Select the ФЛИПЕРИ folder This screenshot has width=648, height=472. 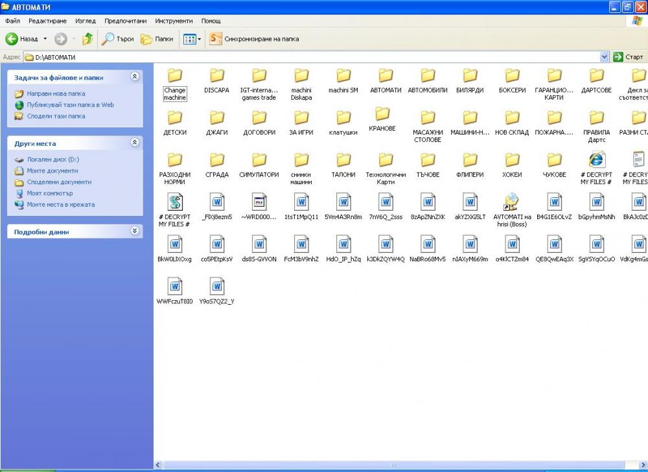[x=470, y=165]
